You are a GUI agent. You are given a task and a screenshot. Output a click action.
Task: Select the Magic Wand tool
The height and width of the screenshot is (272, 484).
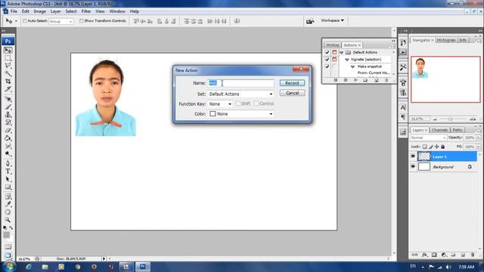coord(8,73)
